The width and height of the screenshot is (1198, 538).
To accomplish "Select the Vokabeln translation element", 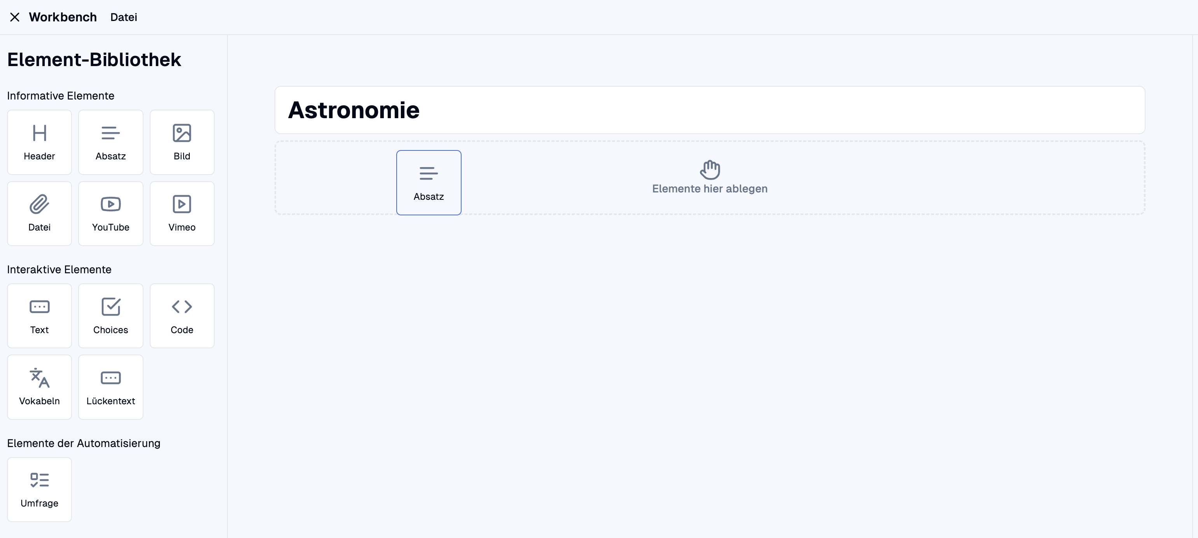I will 40,387.
